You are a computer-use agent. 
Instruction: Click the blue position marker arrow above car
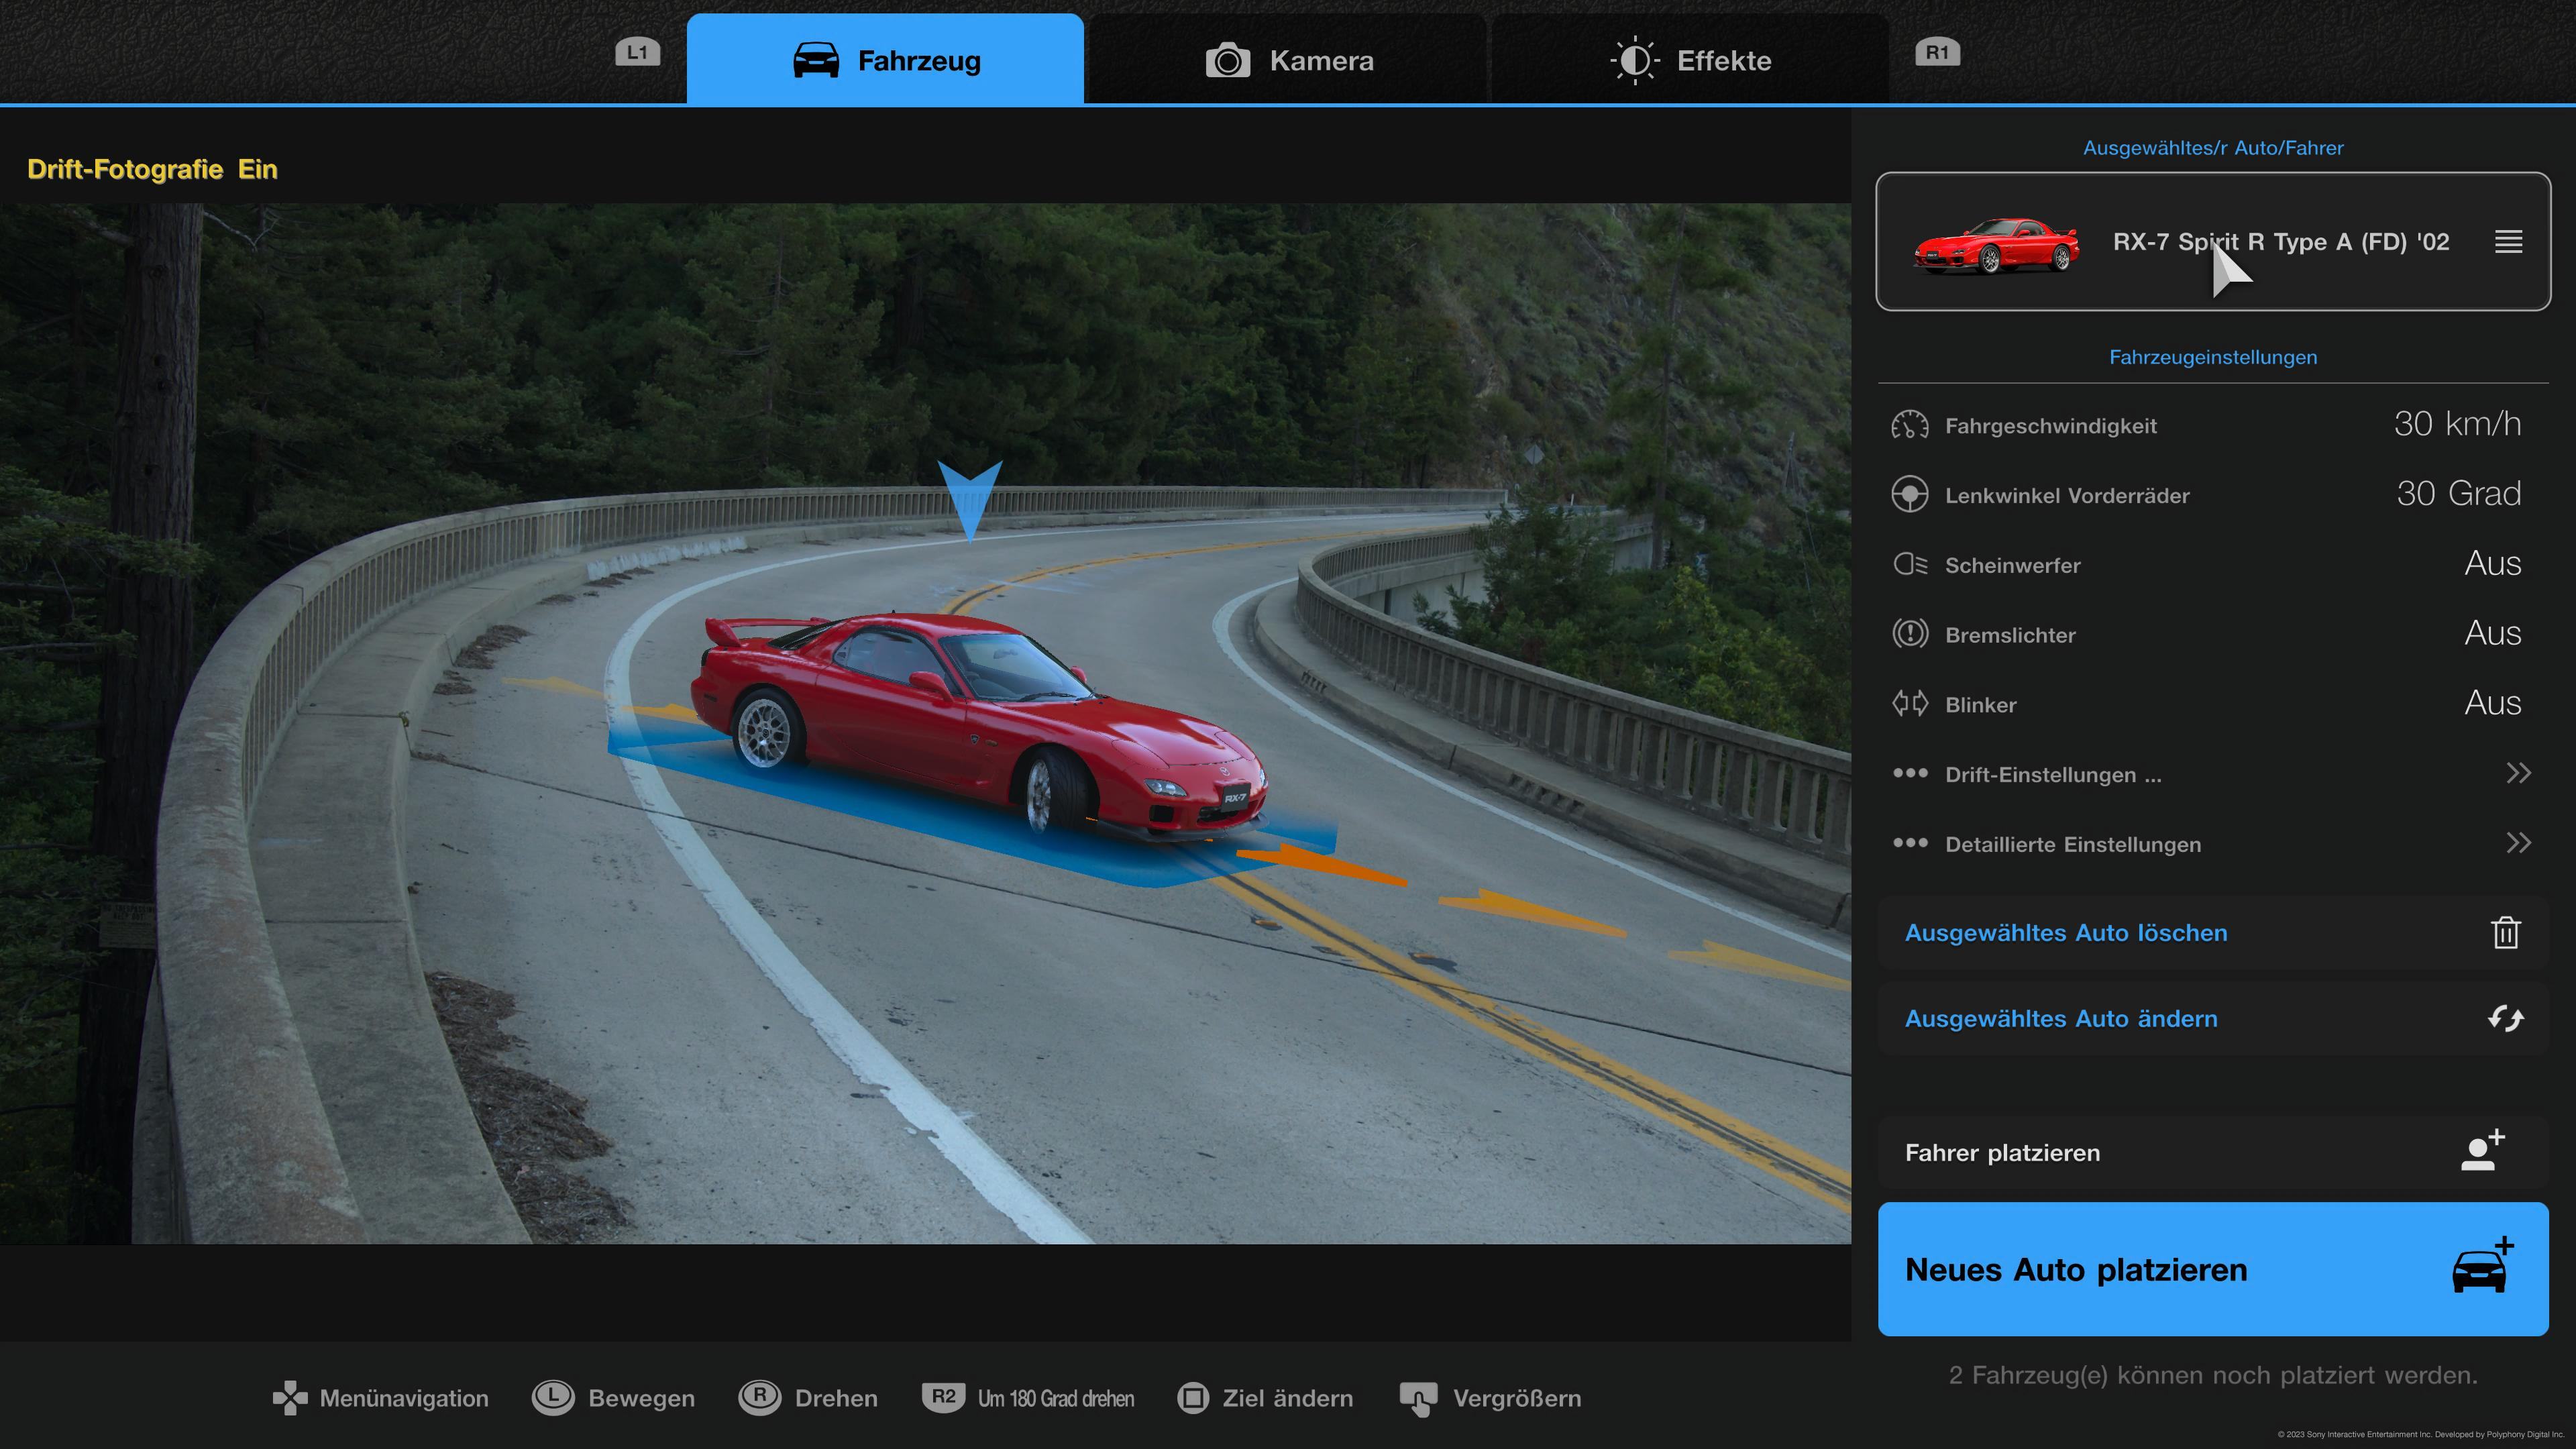pyautogui.click(x=969, y=501)
